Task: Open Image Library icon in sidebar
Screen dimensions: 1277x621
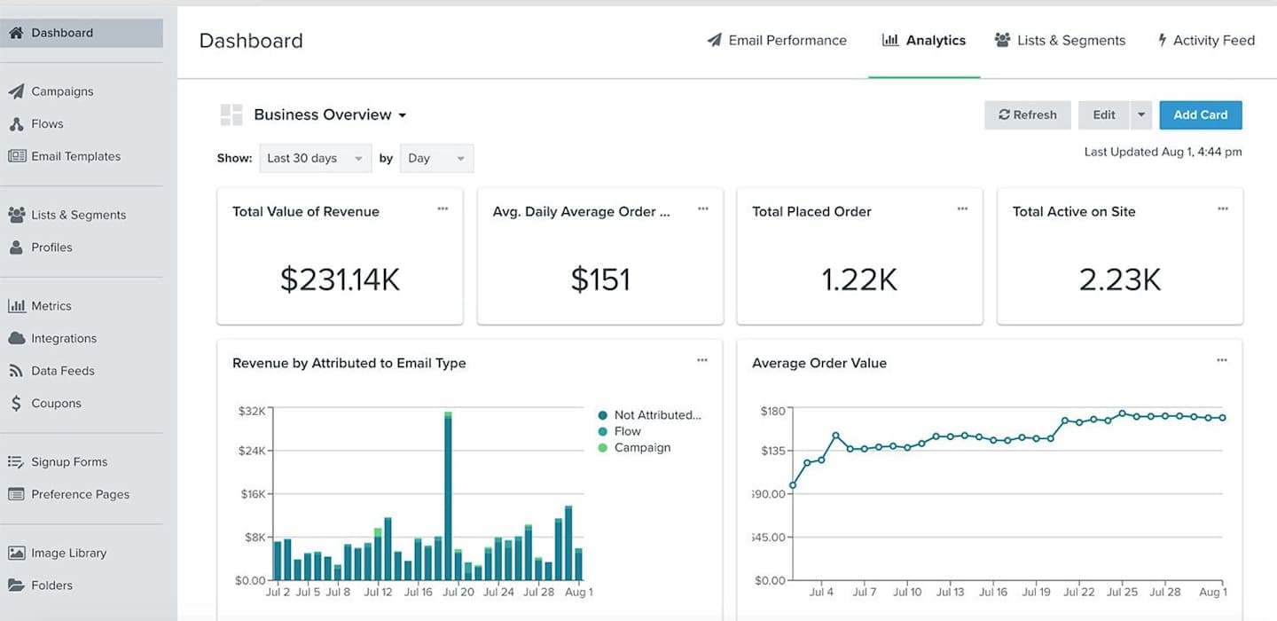Action: click(x=17, y=553)
